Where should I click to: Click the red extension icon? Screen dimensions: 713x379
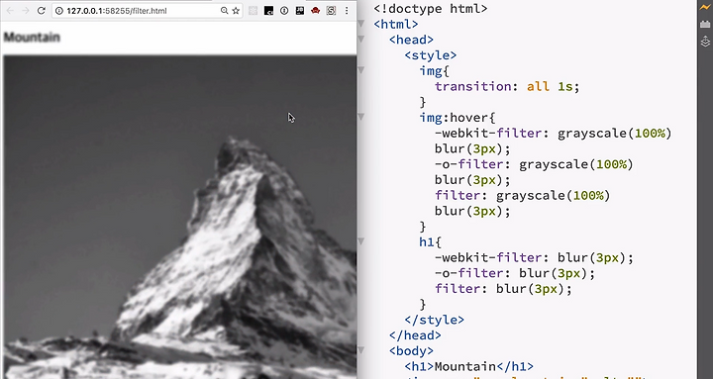[x=315, y=11]
